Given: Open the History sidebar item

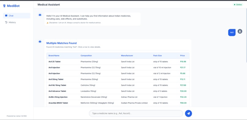Looking at the screenshot, I should 17,22.
